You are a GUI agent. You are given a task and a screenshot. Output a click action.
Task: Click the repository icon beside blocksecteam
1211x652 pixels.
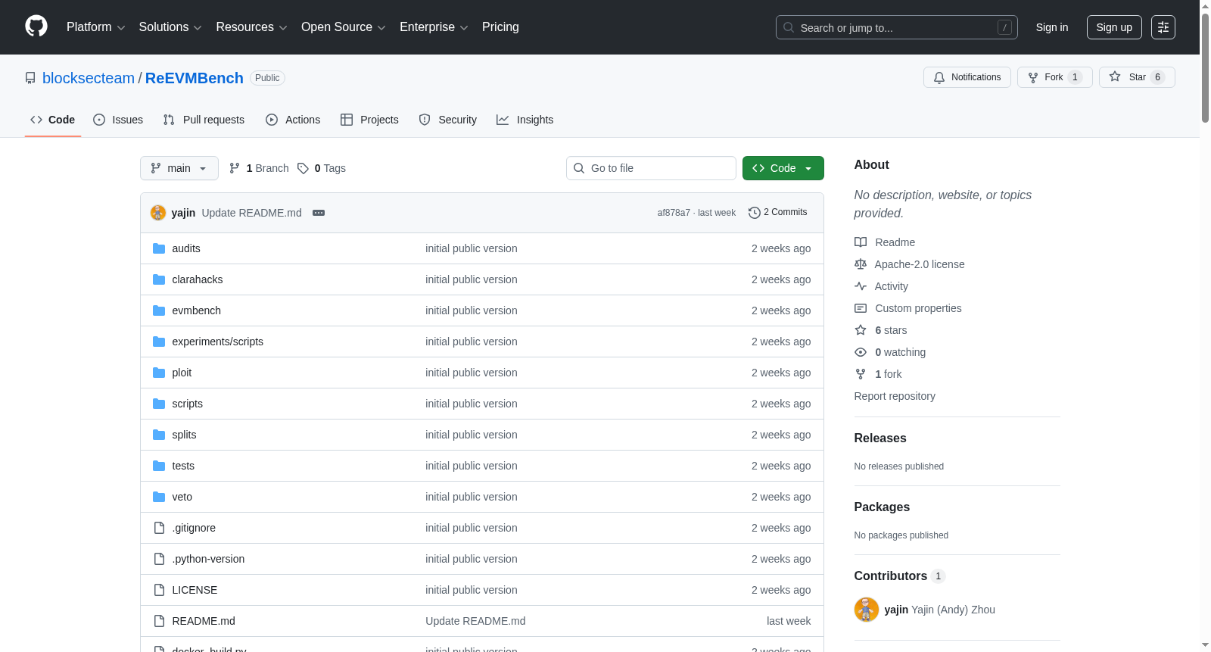tap(30, 78)
